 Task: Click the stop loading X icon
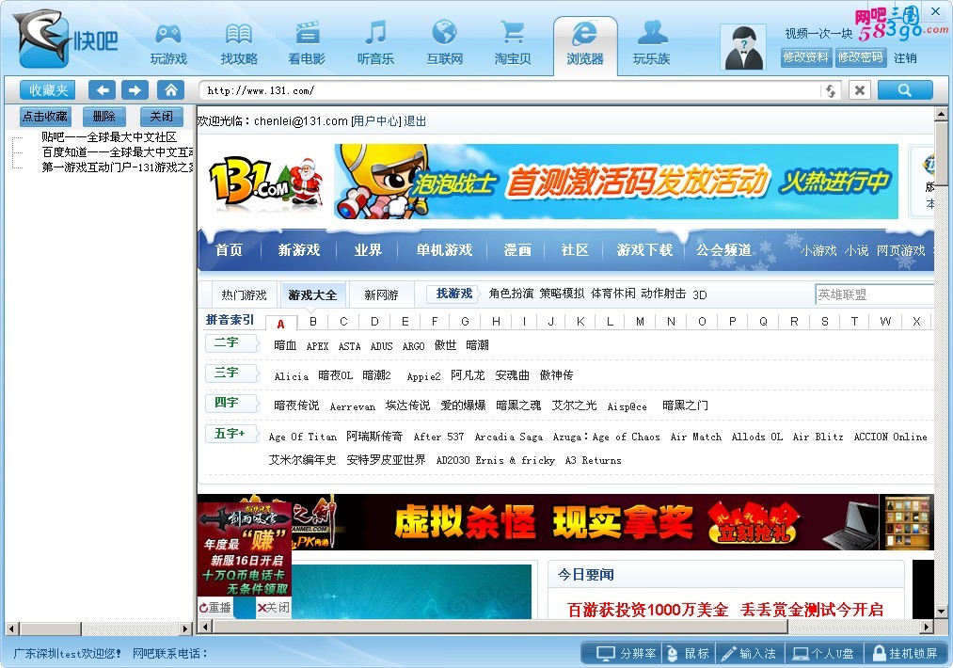[860, 90]
